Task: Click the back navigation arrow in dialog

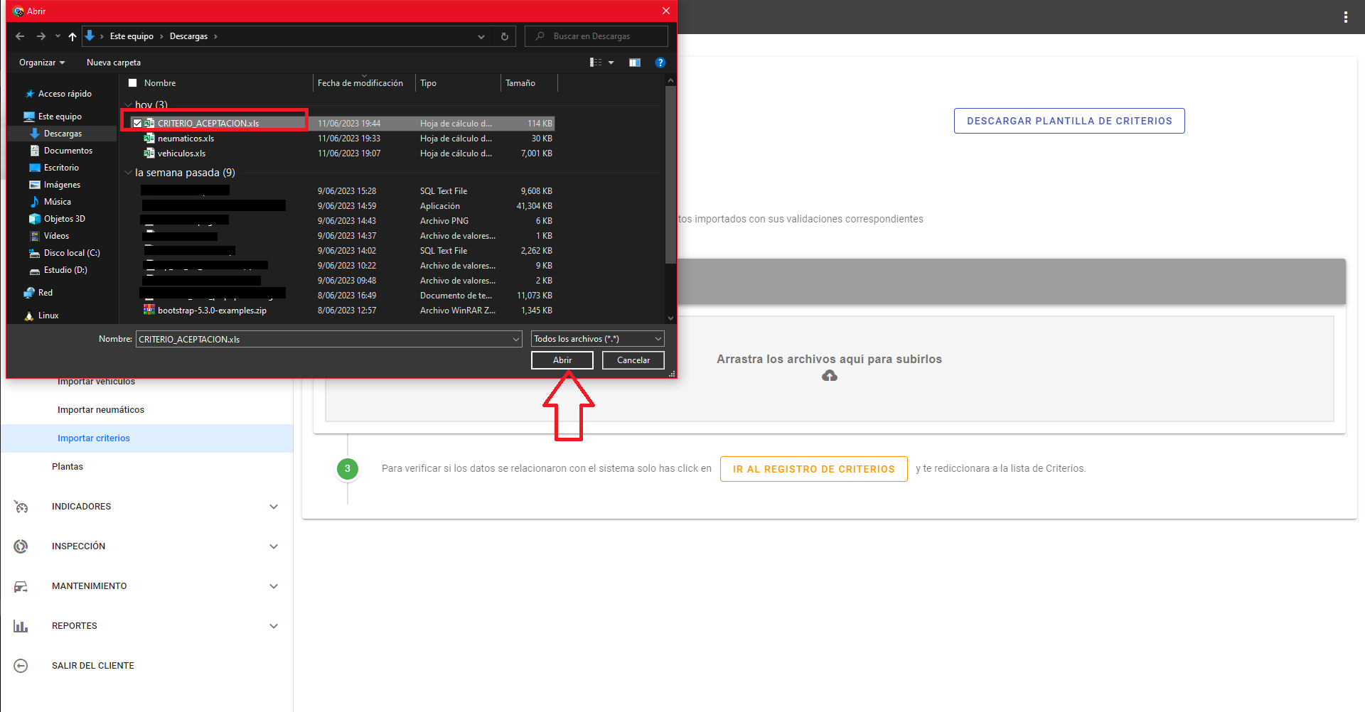Action: [20, 36]
